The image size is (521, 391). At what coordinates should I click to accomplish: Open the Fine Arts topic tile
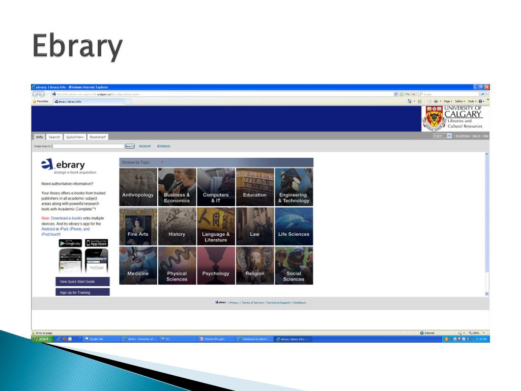click(x=138, y=227)
